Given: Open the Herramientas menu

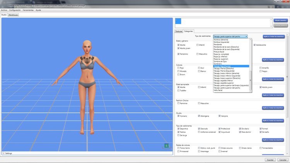Looking at the screenshot, I should (28, 10).
